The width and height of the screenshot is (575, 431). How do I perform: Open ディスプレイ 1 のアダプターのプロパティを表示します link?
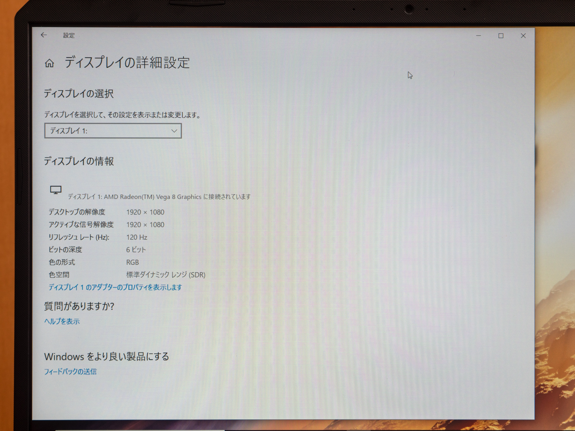coord(115,287)
